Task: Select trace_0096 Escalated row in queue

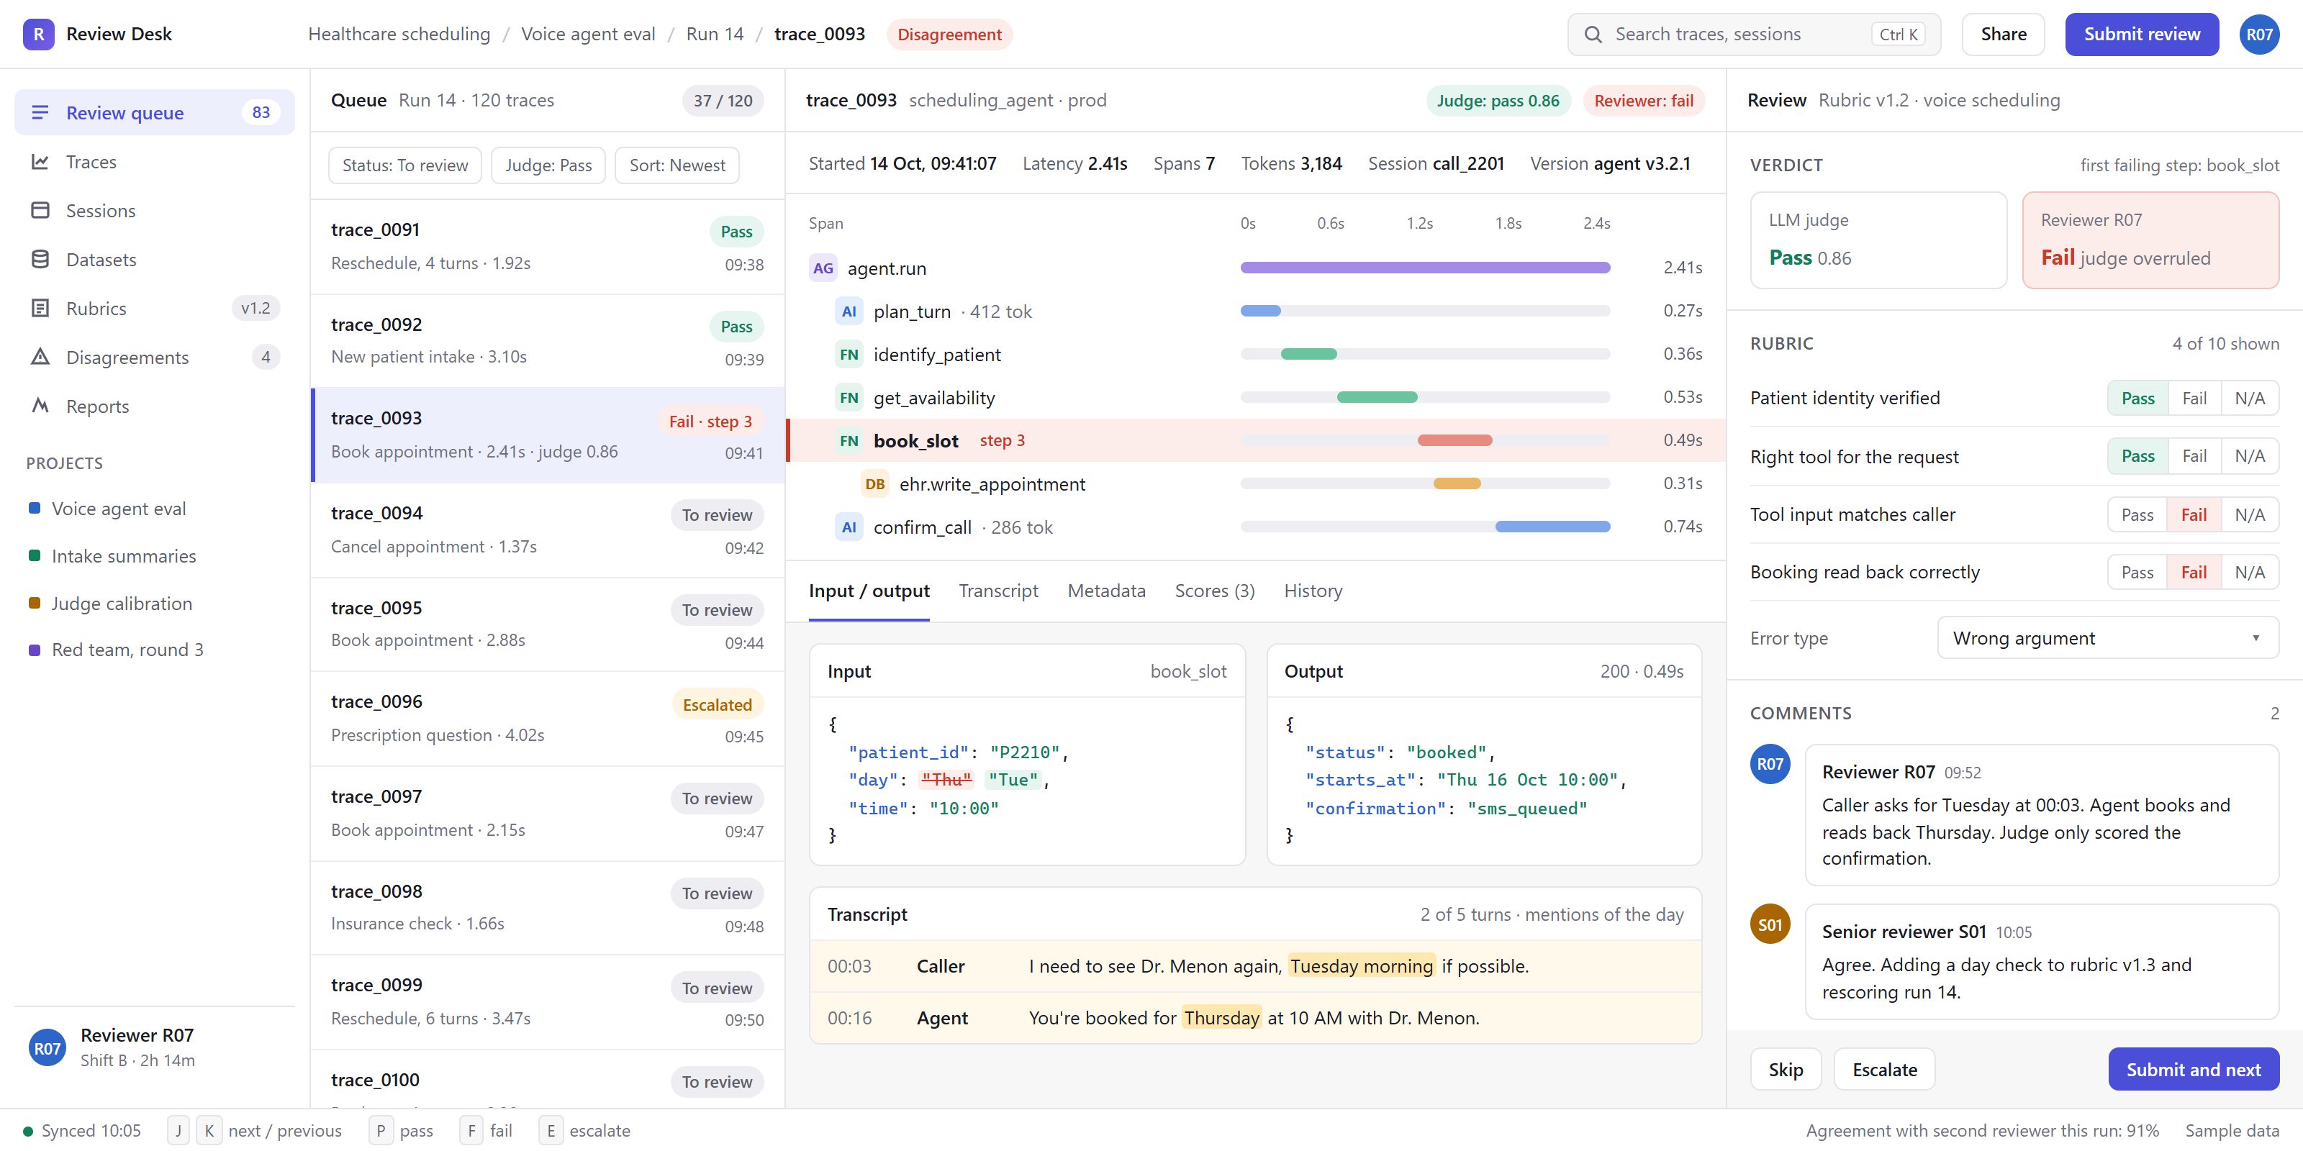Action: coord(547,719)
